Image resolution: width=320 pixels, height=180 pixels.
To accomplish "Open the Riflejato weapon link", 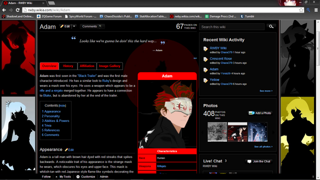I will 161,166.
